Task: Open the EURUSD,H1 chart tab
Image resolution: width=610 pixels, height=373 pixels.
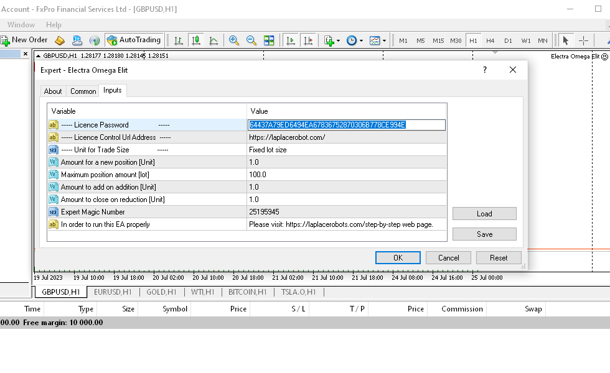Action: tap(113, 292)
